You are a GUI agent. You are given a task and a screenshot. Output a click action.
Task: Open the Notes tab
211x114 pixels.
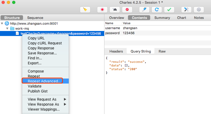(x=199, y=18)
